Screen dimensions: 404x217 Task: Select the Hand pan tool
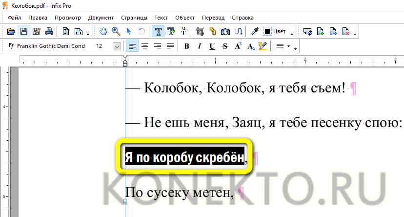coord(103,32)
